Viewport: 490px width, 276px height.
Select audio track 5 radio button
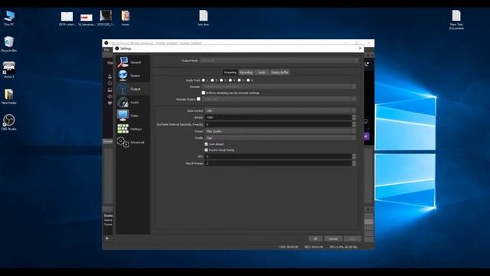[x=240, y=80]
